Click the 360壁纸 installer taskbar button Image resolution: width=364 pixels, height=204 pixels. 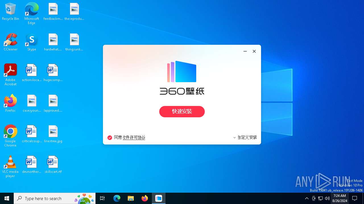point(159,198)
